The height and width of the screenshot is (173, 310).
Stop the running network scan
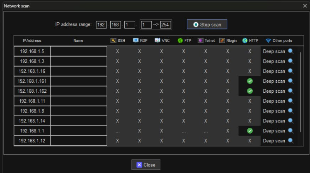pyautogui.click(x=207, y=24)
